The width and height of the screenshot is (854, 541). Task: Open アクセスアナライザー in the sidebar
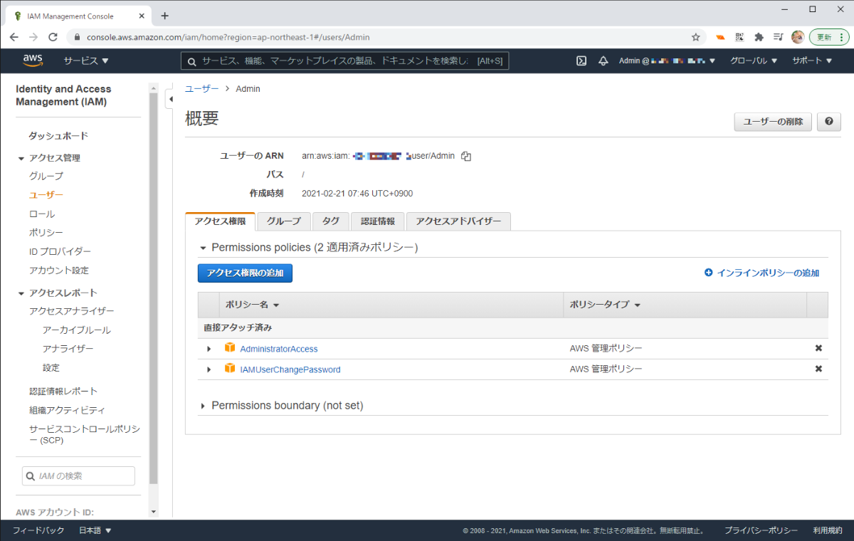(x=71, y=311)
